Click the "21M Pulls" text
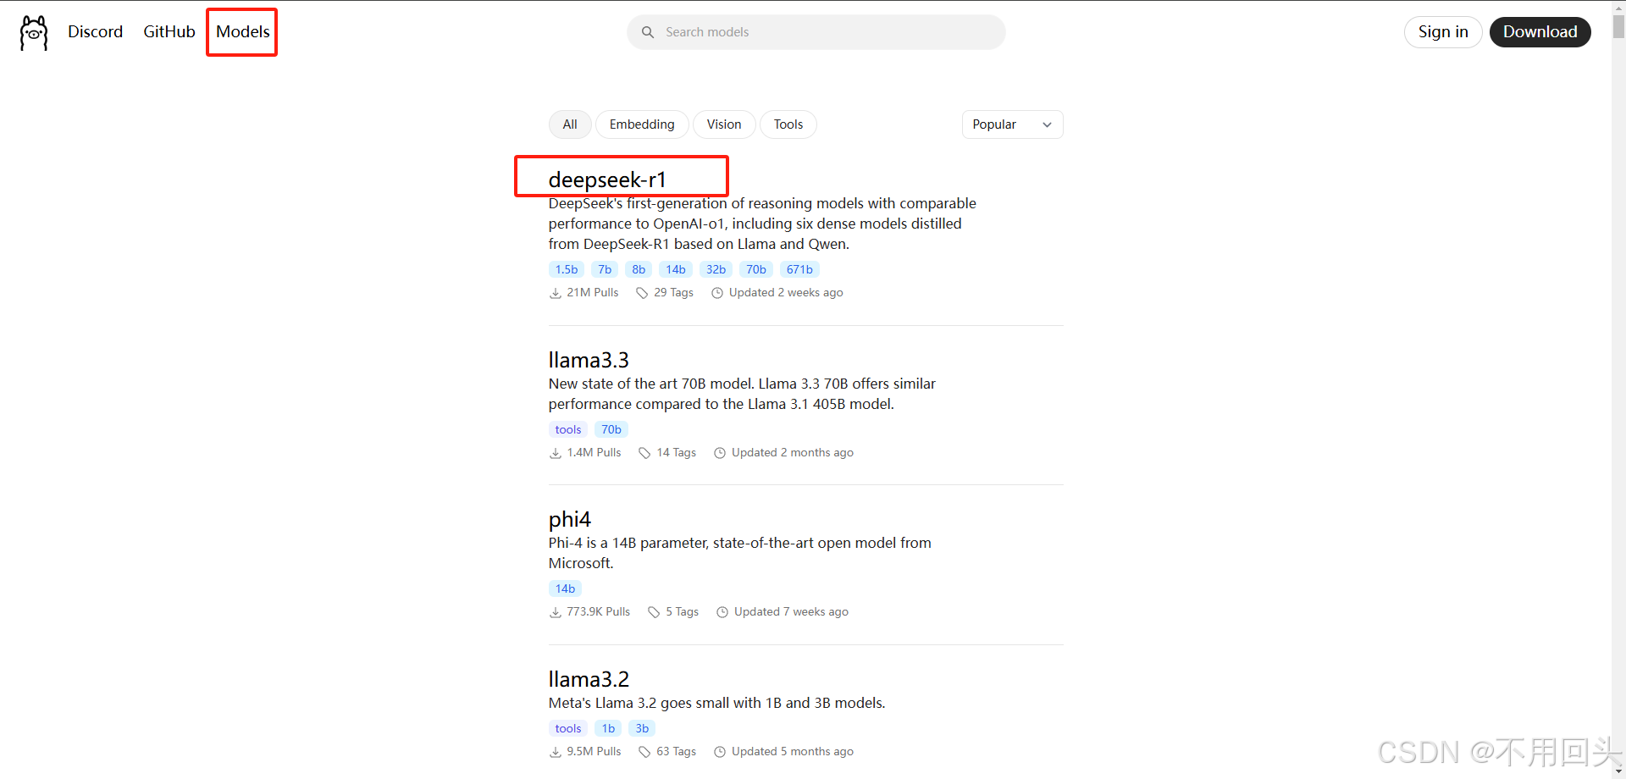 click(x=593, y=293)
